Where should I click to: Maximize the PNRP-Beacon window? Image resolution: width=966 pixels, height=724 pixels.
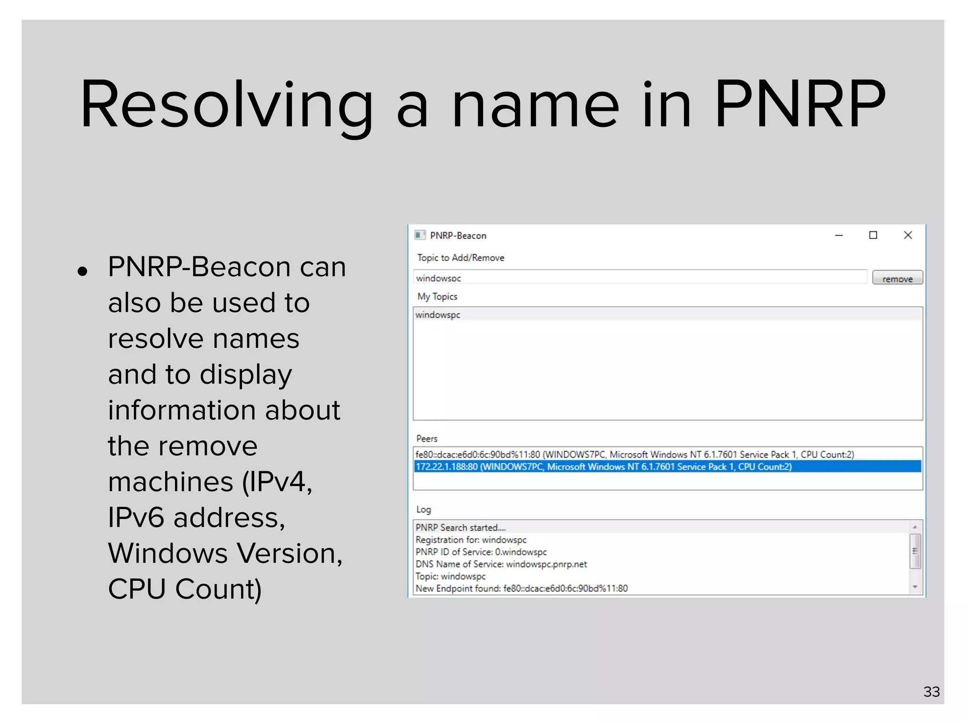point(873,235)
